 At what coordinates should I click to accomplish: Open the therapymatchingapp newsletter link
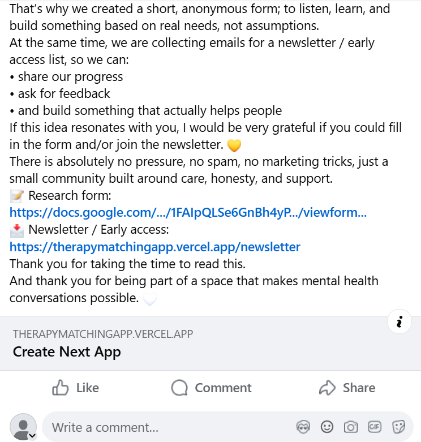[x=155, y=247]
